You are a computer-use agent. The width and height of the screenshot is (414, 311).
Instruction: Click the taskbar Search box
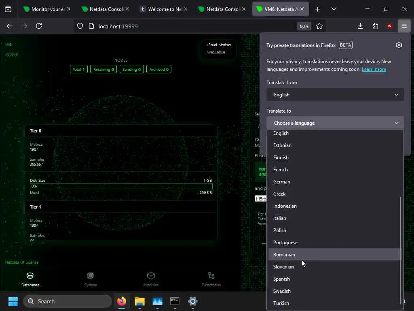tap(68, 301)
